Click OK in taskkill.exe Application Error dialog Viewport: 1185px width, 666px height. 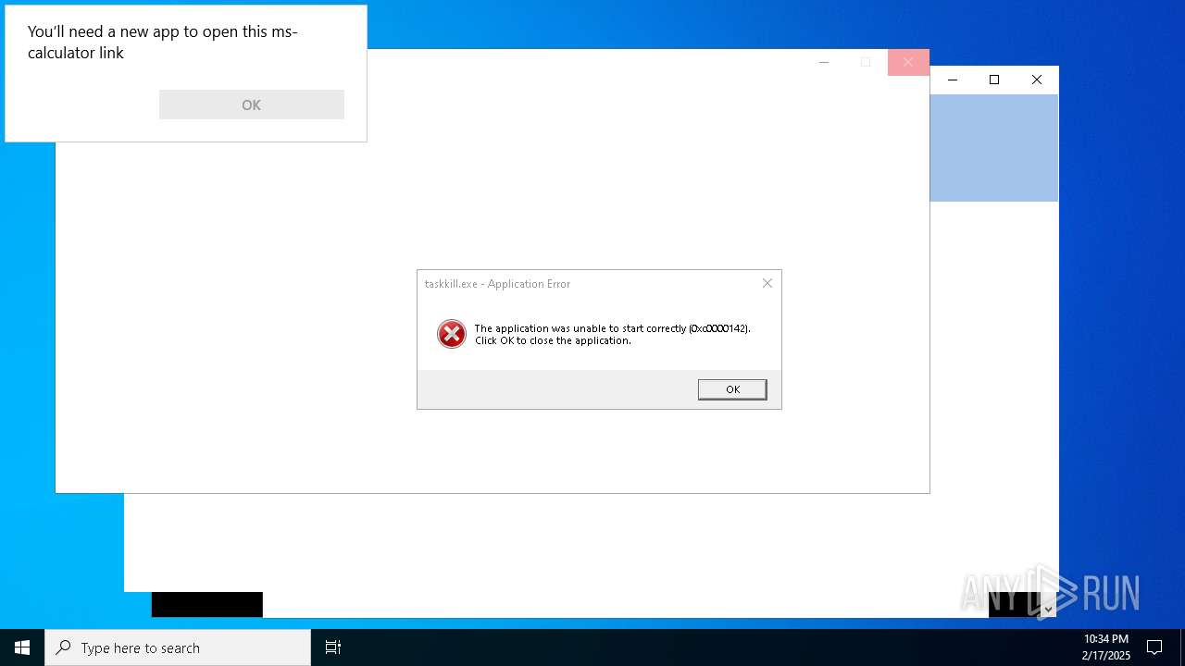pos(732,389)
